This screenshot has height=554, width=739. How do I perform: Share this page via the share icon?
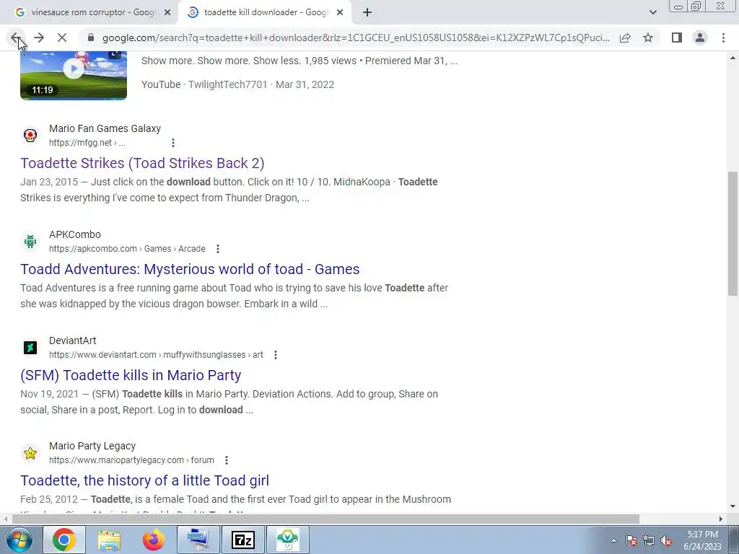[625, 38]
